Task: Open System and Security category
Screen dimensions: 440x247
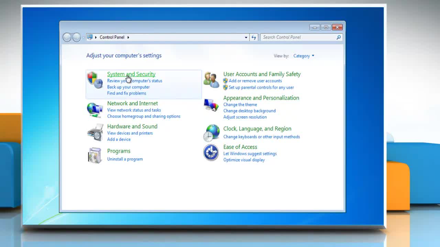Action: pos(131,74)
